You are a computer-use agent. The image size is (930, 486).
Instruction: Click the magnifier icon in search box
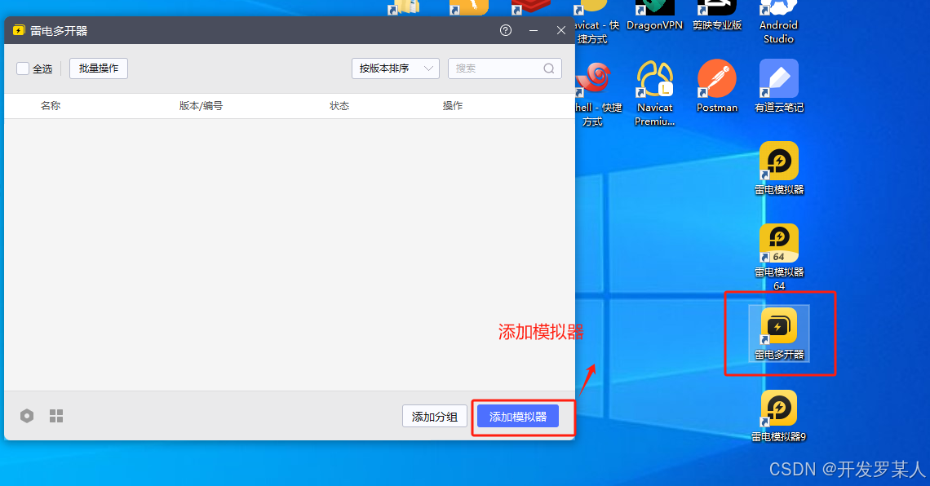(549, 68)
